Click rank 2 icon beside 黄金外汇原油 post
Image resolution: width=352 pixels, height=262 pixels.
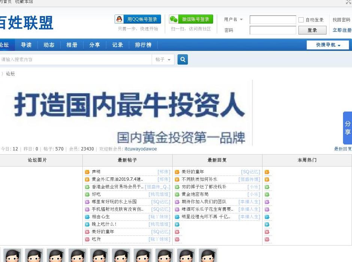pos(87,179)
